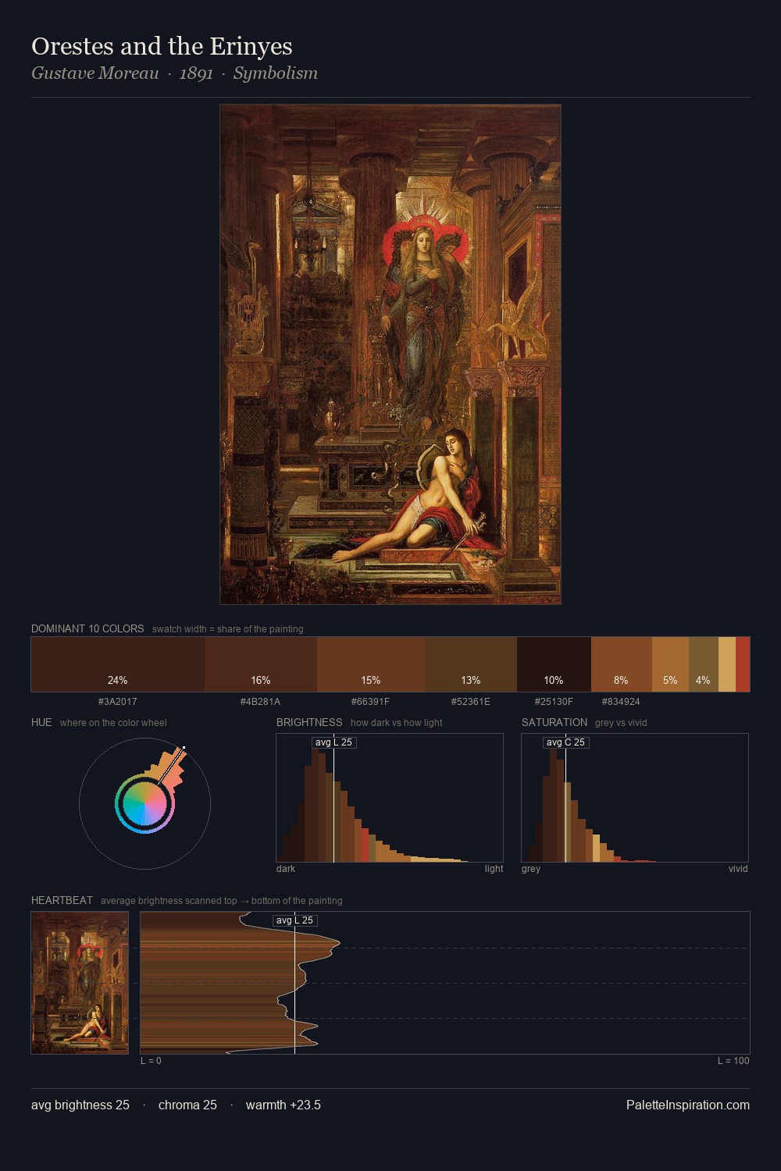Image resolution: width=781 pixels, height=1171 pixels.
Task: Select the 8% sienna swatch
Action: tap(622, 664)
